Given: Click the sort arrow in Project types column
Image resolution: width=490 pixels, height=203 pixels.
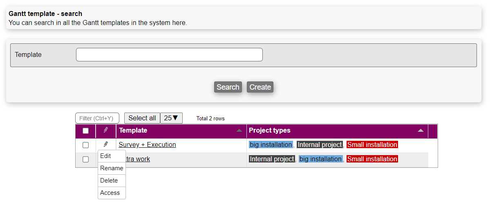Looking at the screenshot, I should [421, 131].
